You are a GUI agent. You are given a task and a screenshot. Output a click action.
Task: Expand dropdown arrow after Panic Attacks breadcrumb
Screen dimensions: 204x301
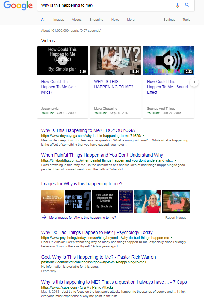click(x=116, y=287)
